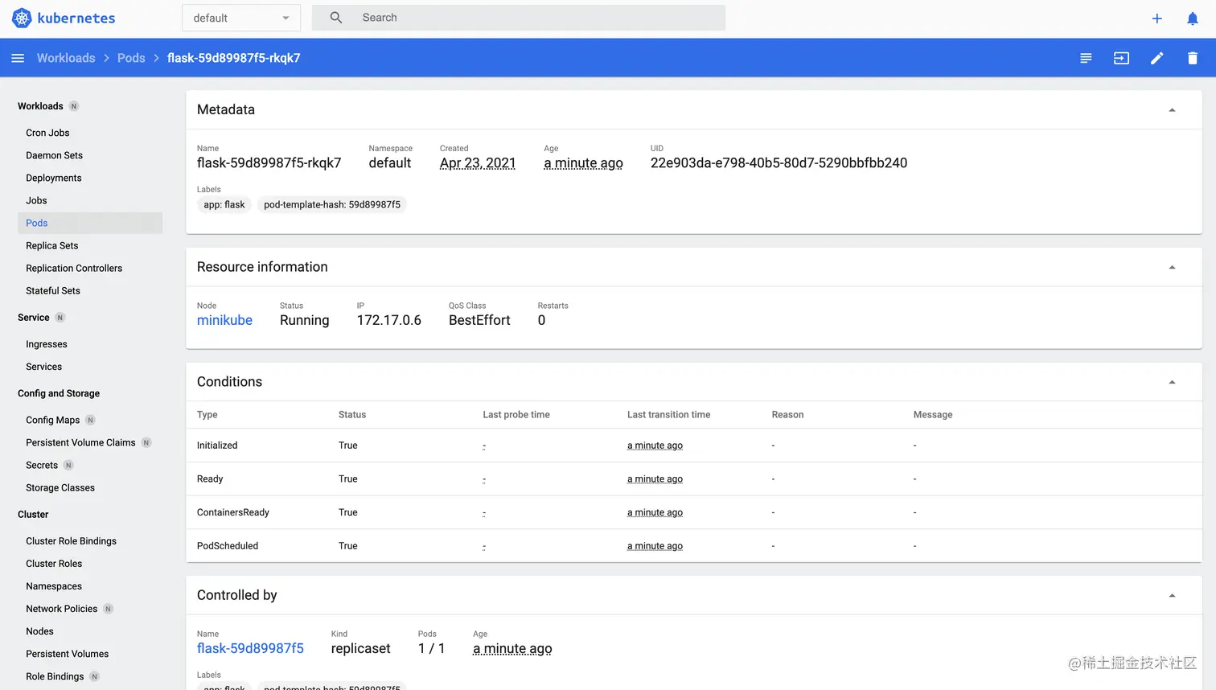Open the hamburger navigation menu
Viewport: 1216px width, 690px height.
(18, 58)
